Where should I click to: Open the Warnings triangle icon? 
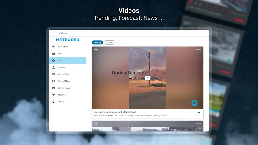pyautogui.click(x=53, y=68)
